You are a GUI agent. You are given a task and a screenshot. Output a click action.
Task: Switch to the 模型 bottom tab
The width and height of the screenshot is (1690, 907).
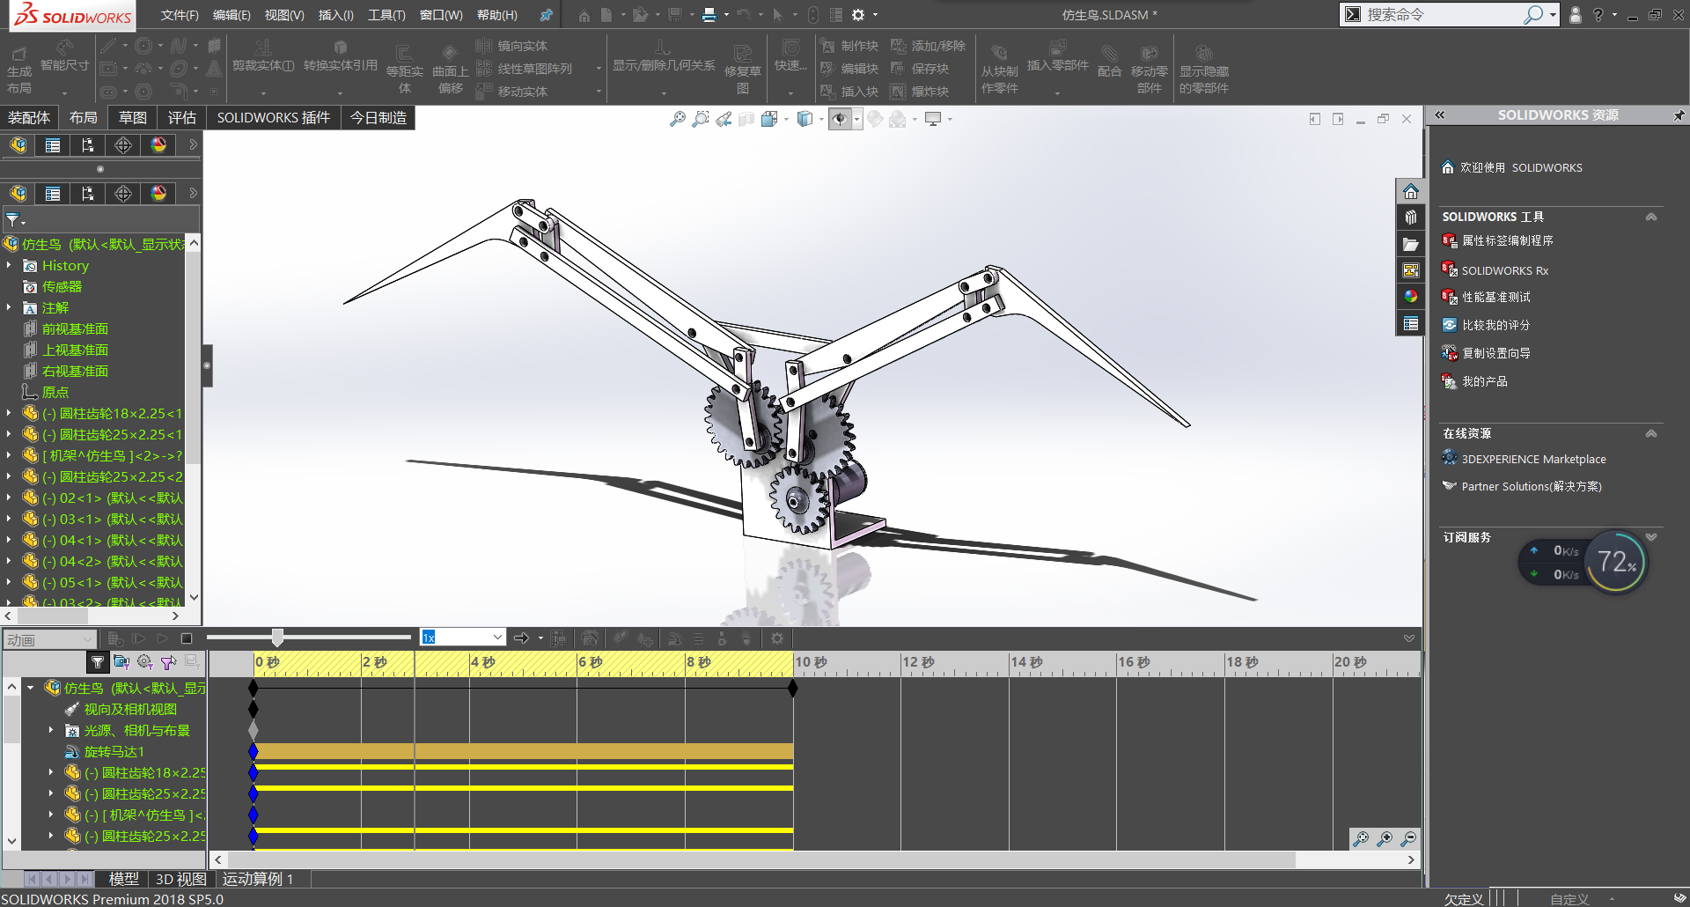(123, 879)
